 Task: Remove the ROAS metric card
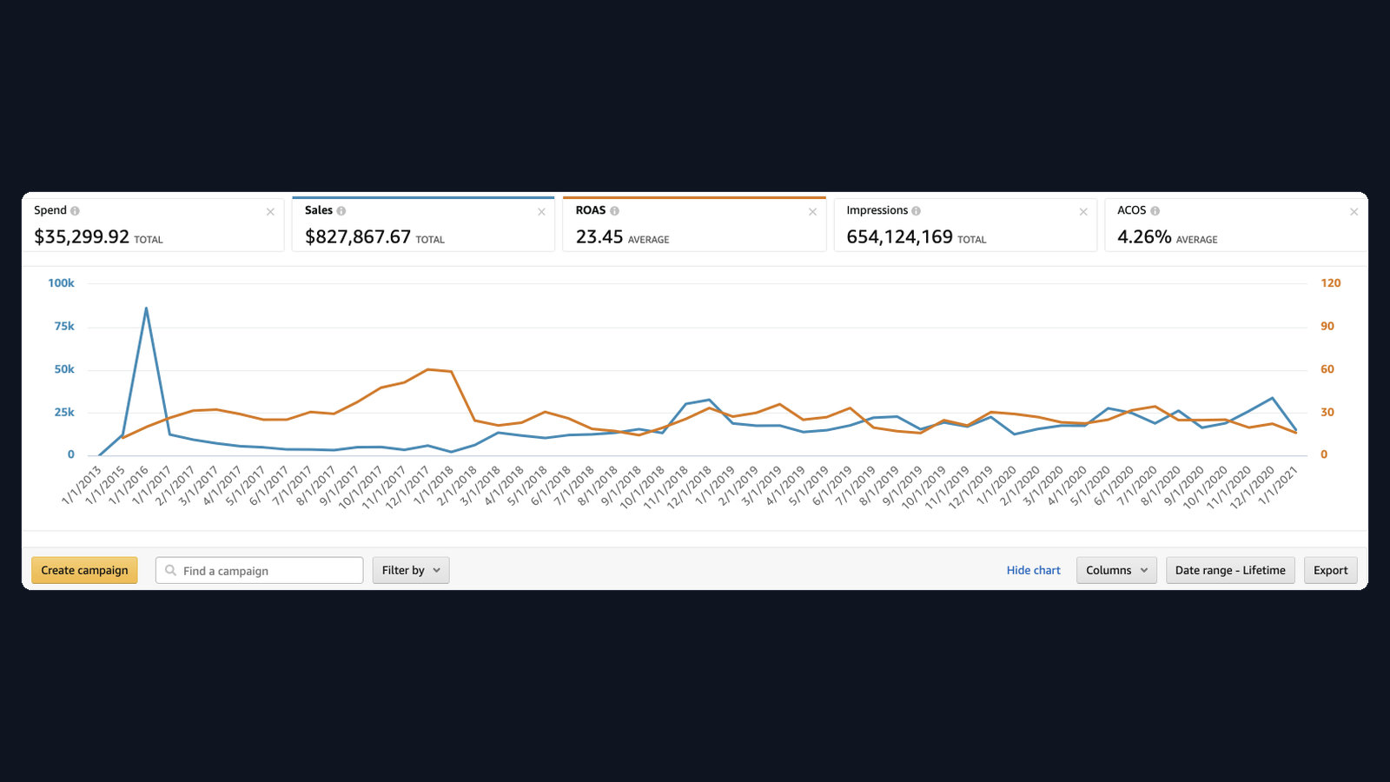pos(812,212)
